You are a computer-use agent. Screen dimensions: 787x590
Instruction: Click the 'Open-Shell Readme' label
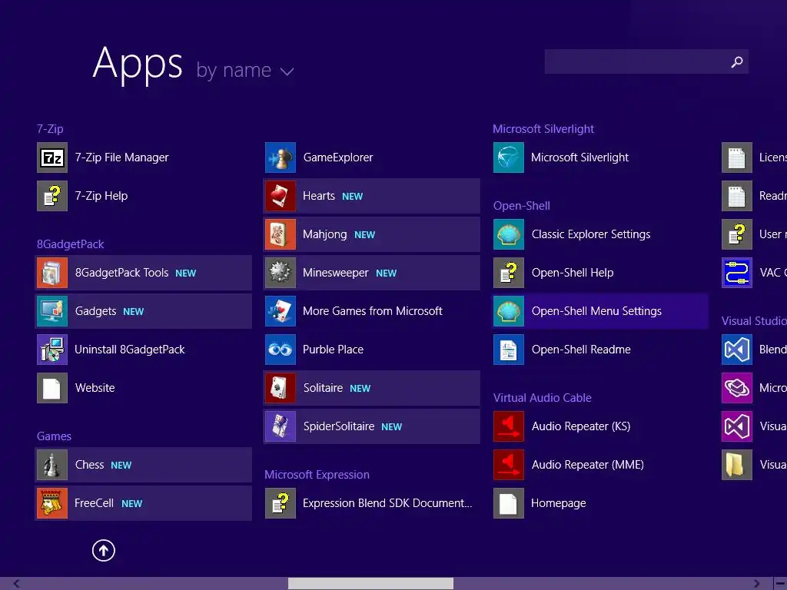click(581, 350)
